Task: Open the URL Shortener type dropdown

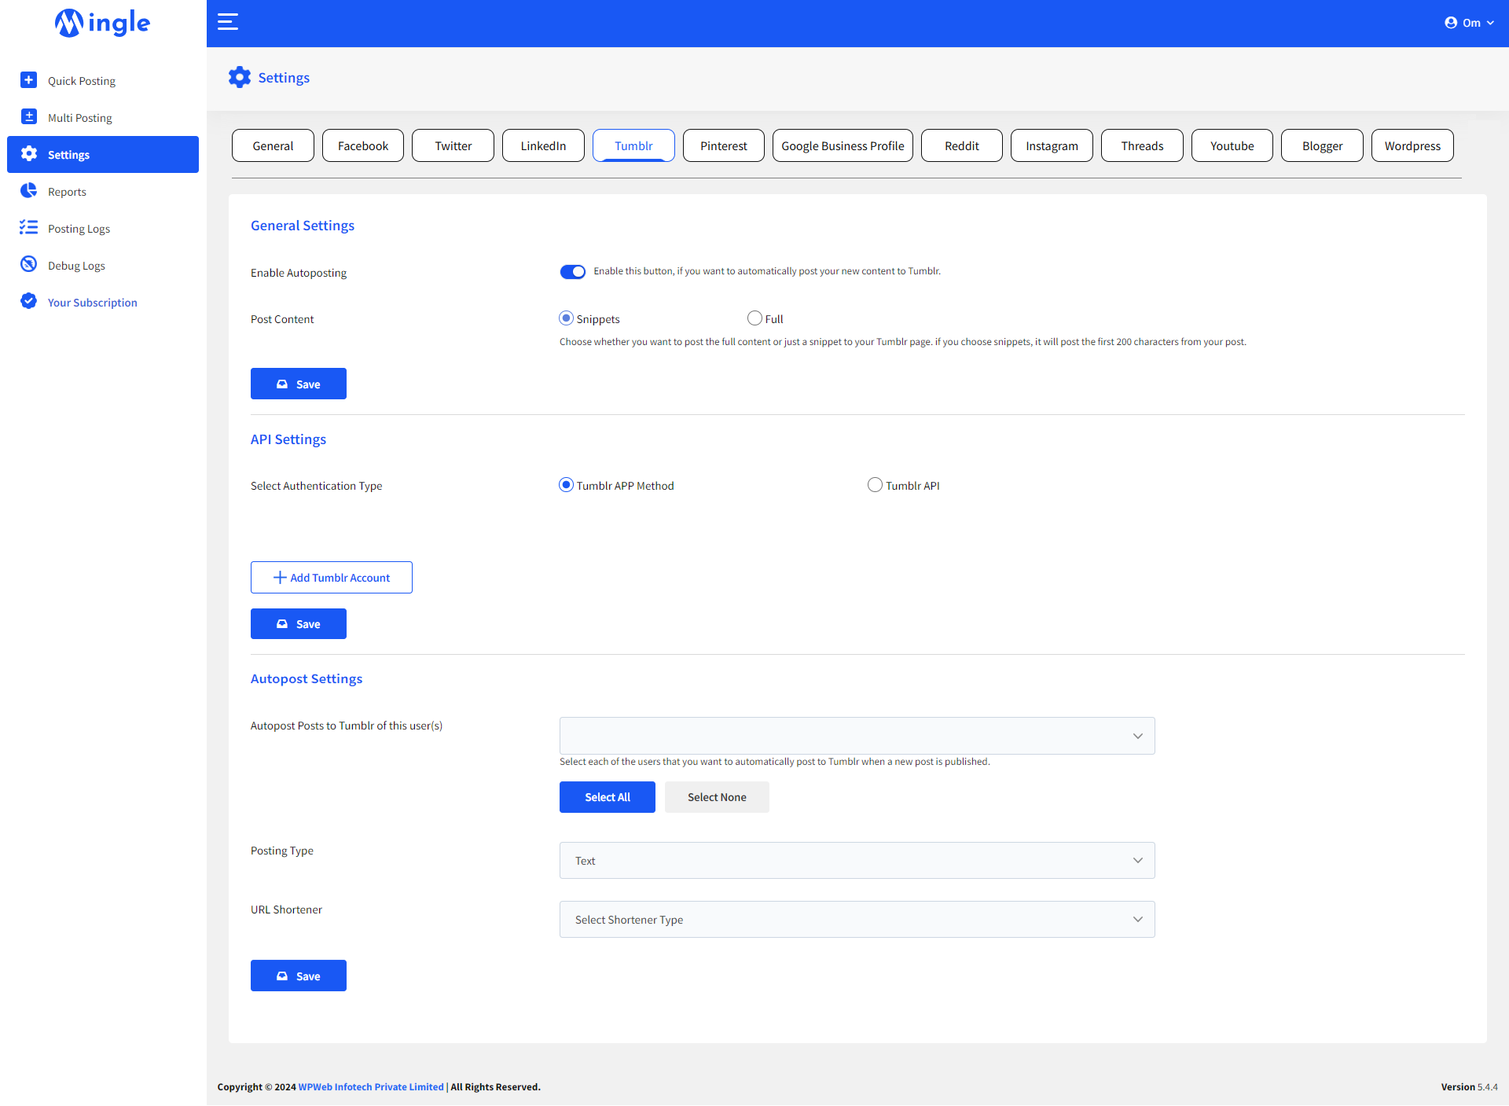Action: pyautogui.click(x=857, y=920)
